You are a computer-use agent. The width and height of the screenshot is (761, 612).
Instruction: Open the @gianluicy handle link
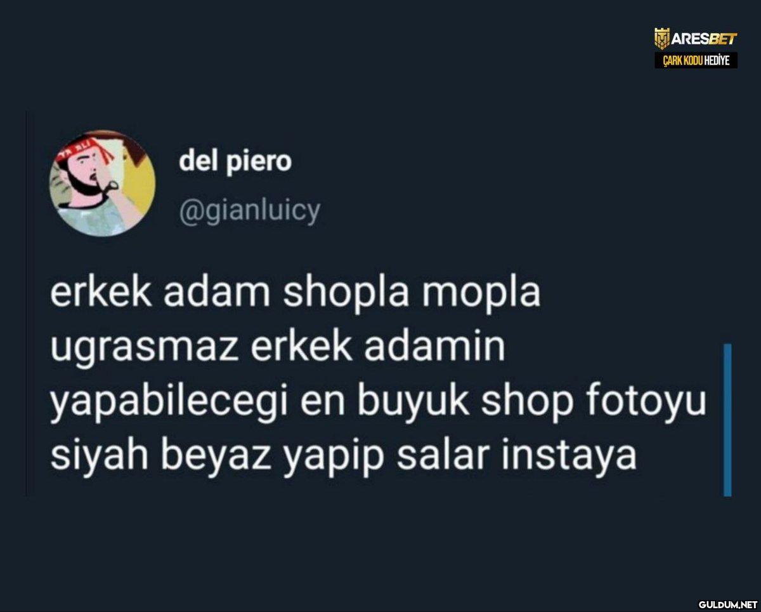pyautogui.click(x=250, y=210)
